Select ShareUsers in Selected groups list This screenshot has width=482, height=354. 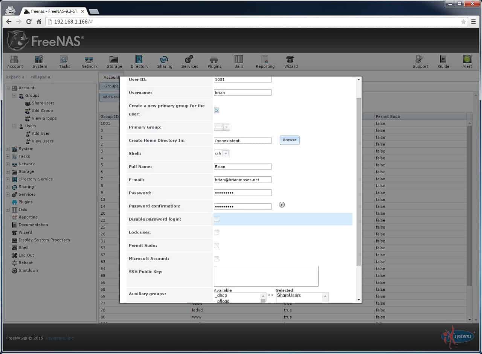click(299, 296)
